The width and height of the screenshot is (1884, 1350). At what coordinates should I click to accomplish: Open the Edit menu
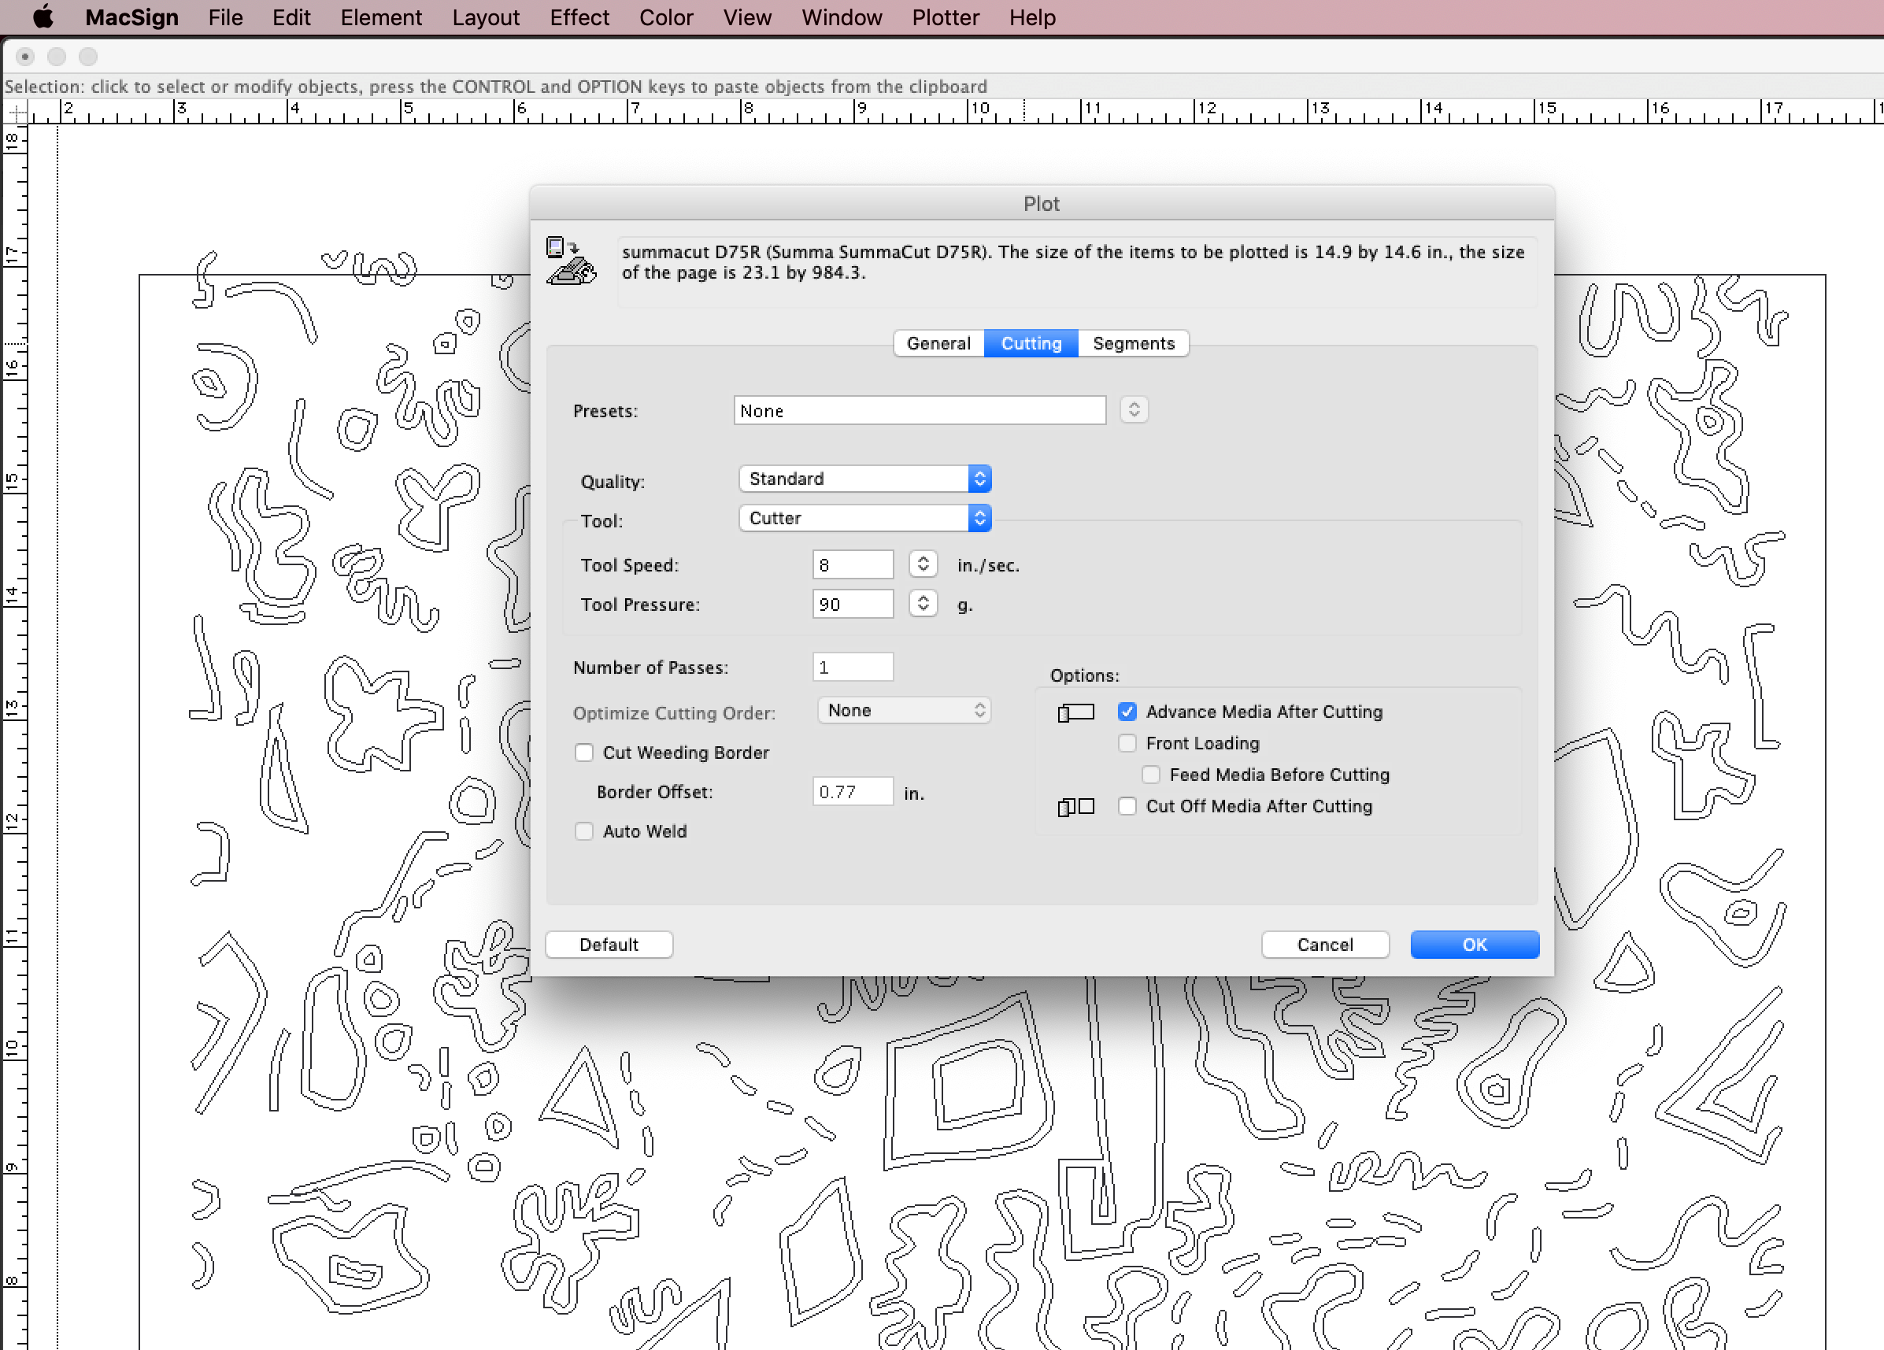click(x=291, y=17)
